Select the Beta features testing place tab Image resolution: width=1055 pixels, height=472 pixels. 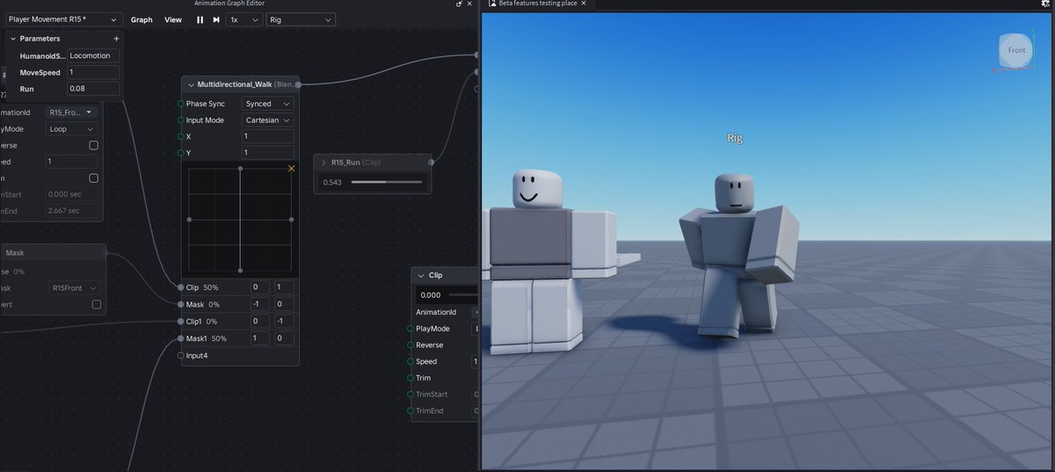click(x=537, y=4)
